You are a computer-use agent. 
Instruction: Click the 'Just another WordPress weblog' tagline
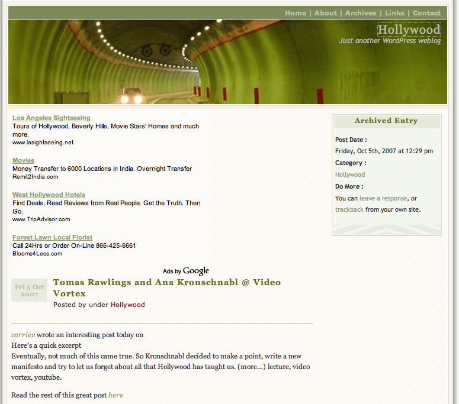(390, 41)
